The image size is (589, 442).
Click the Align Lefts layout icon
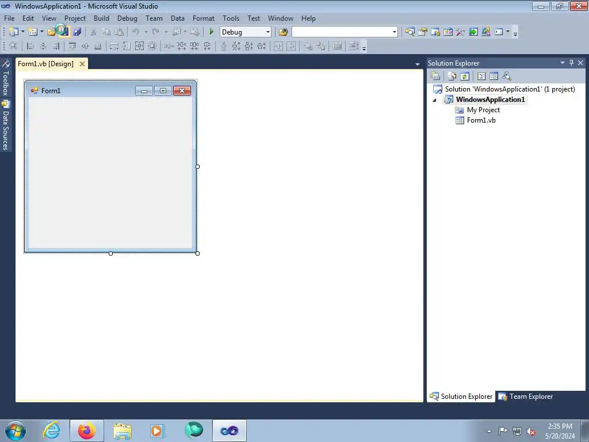pos(31,46)
